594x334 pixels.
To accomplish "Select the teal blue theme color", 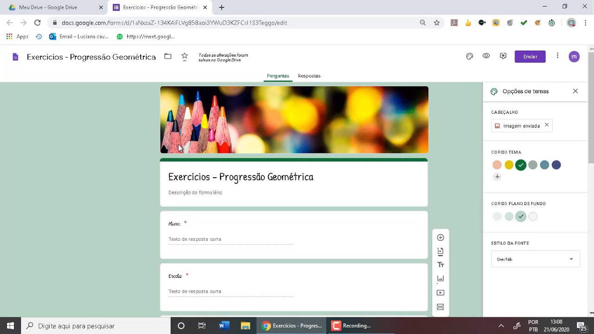I will [544, 165].
